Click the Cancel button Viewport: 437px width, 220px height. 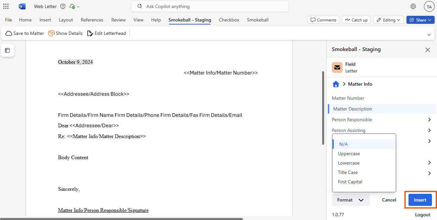389,200
